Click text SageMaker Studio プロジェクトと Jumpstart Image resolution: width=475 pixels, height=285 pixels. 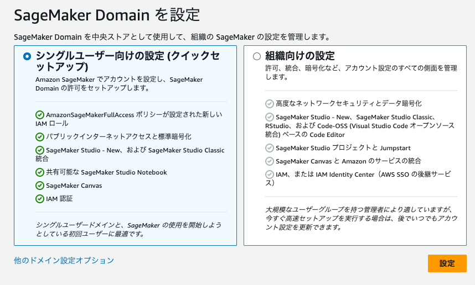(343, 148)
